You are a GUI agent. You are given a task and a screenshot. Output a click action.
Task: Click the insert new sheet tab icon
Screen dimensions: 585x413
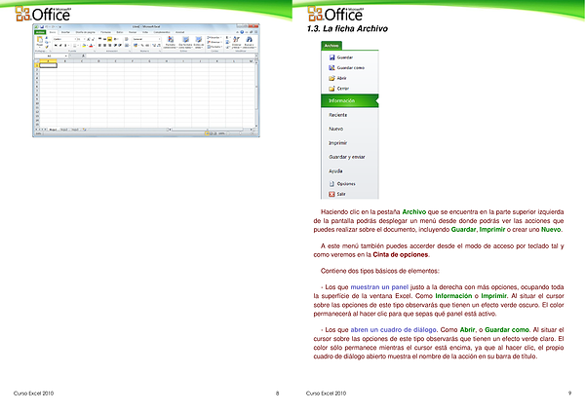(x=84, y=130)
